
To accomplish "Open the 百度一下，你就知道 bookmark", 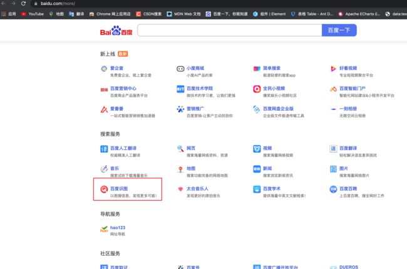I will click(x=227, y=14).
